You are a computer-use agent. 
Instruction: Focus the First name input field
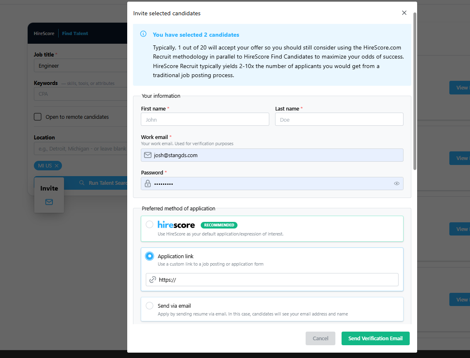point(205,119)
